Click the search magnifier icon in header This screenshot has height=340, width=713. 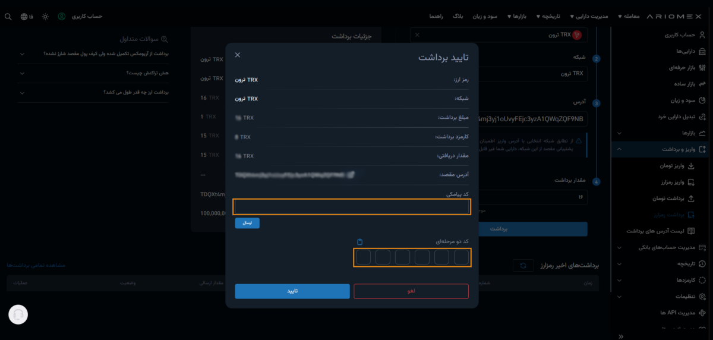[8, 17]
